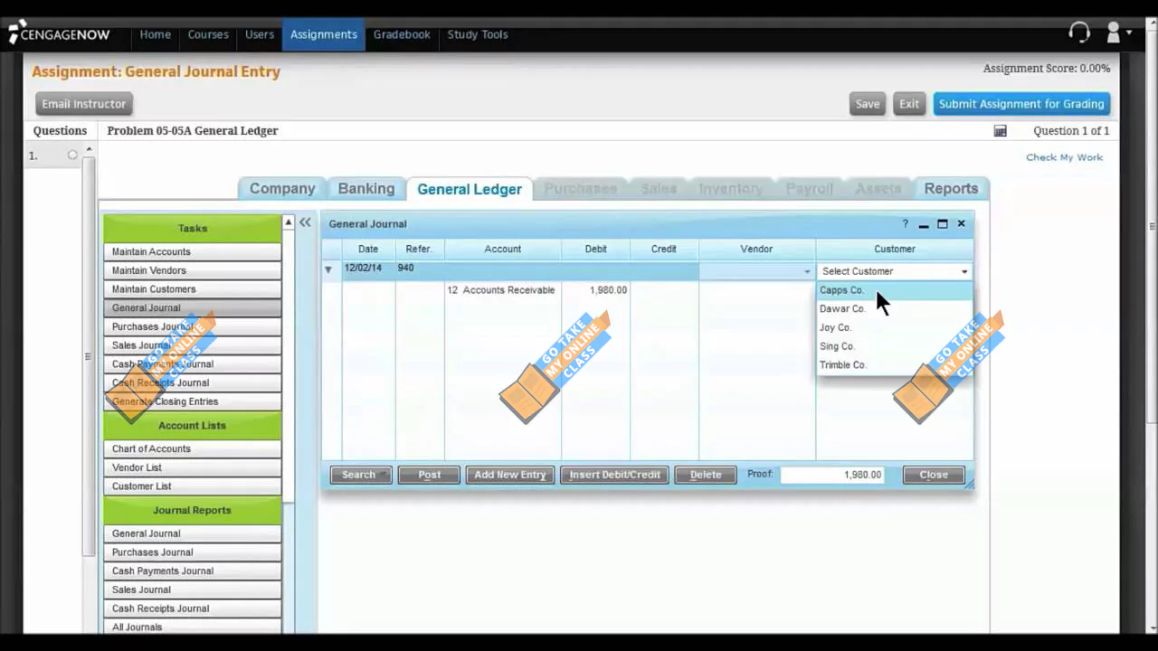Open Cash Payments Journal report under Journal Reports
The width and height of the screenshot is (1158, 651).
coord(193,571)
